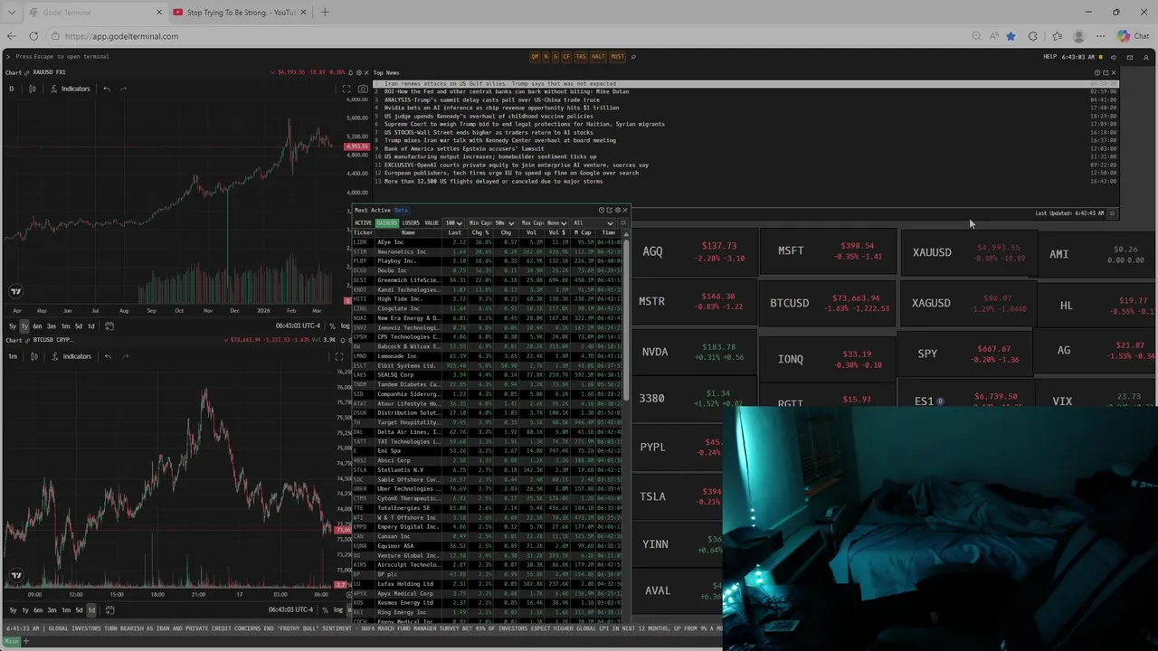The width and height of the screenshot is (1158, 651).
Task: Open date range picker under XAUUSD chart
Action: point(109,325)
